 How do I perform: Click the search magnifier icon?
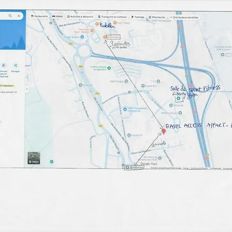10,16
